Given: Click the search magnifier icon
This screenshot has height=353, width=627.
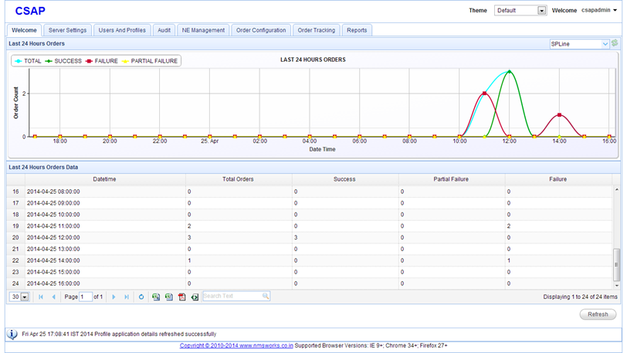Looking at the screenshot, I should click(x=266, y=297).
